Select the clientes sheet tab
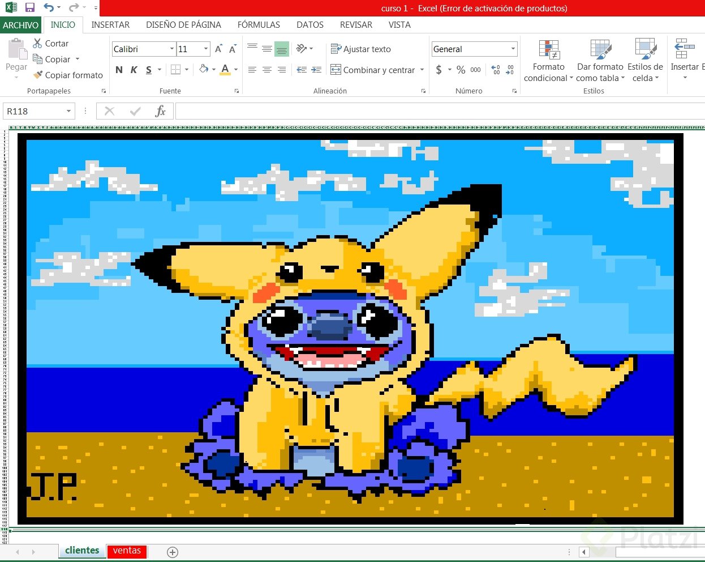Viewport: 705px width, 562px height. pos(82,551)
